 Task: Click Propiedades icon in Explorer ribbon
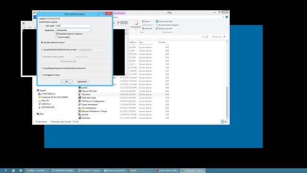[x=136, y=25]
